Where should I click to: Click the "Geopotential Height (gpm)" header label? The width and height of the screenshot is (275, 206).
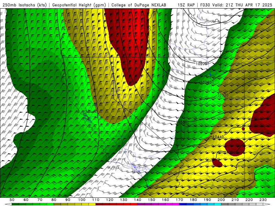(x=79, y=5)
